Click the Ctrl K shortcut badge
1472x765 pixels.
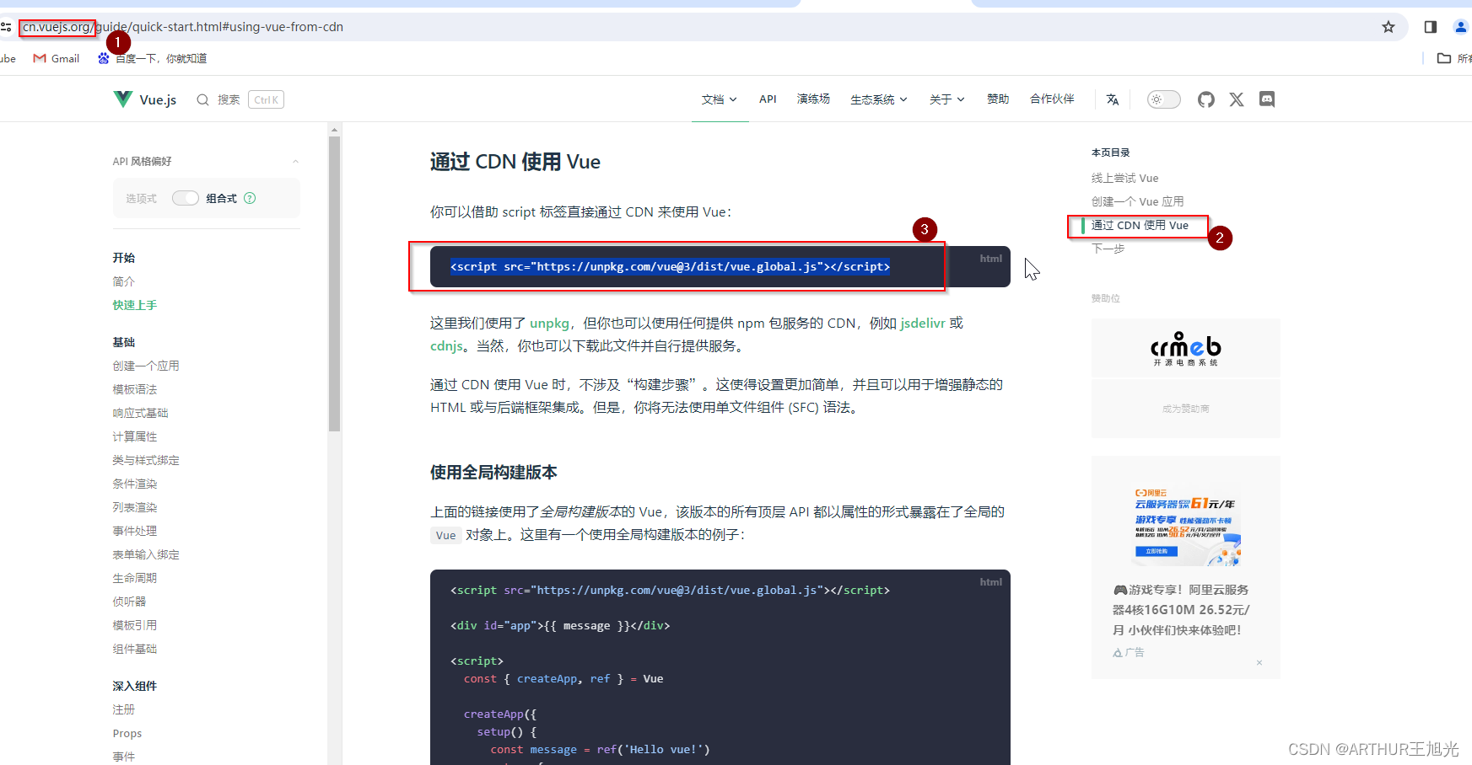click(266, 99)
